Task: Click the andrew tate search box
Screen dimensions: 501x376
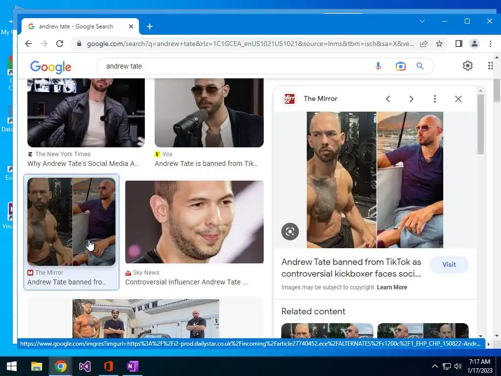Action: pyautogui.click(x=236, y=66)
